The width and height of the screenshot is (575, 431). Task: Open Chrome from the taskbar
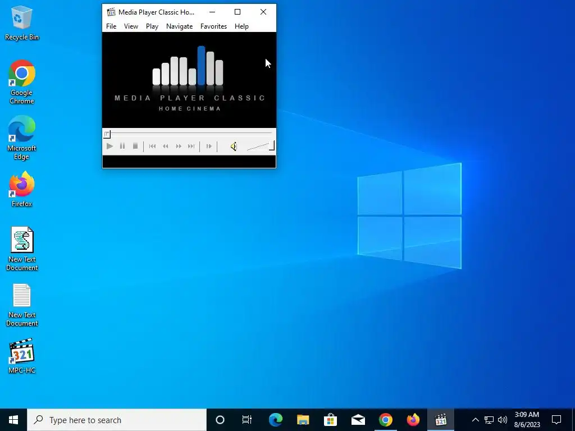click(385, 420)
